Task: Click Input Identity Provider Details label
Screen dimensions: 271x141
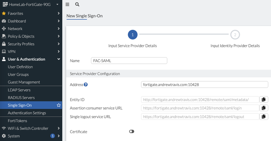Action: [x=235, y=46]
